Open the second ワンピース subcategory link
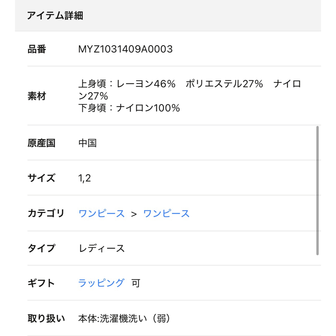Screen dimensions: 336x336 (166, 213)
